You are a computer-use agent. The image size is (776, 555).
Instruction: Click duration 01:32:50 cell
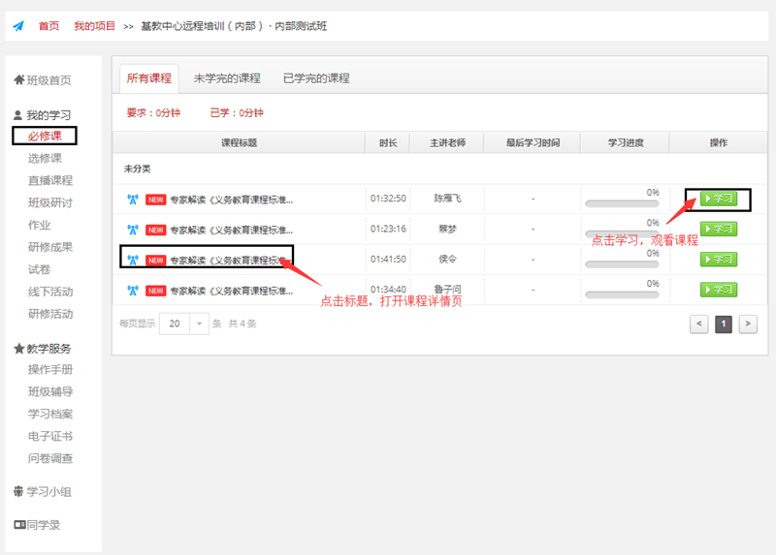(388, 199)
